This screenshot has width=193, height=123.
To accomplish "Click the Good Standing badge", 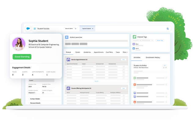I will click(x=22, y=57).
